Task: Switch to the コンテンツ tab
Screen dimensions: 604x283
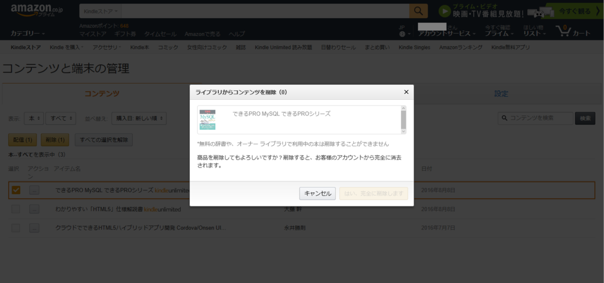Action: click(x=101, y=94)
